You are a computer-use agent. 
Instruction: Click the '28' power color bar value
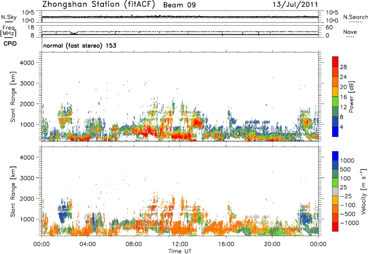pyautogui.click(x=343, y=67)
